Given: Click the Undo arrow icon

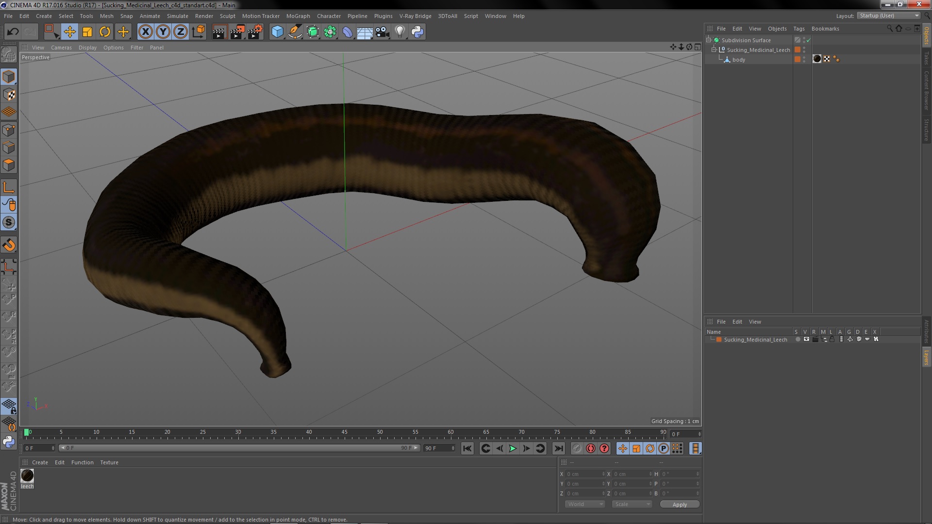Looking at the screenshot, I should (13, 32).
